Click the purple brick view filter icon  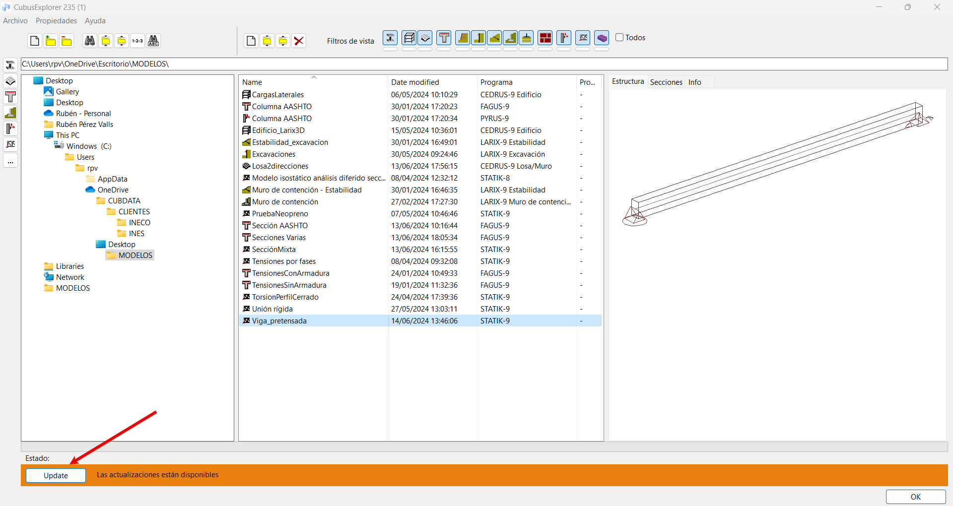[602, 38]
